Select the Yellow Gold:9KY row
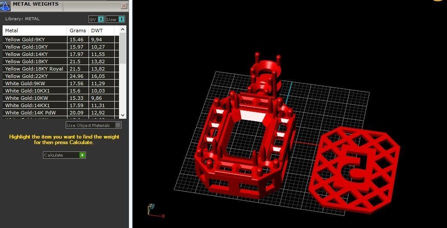Image resolution: width=447 pixels, height=228 pixels. tap(61, 40)
